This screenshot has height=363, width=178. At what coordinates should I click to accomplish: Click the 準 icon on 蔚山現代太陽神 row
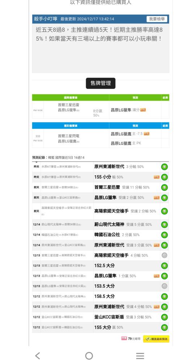coord(164,225)
